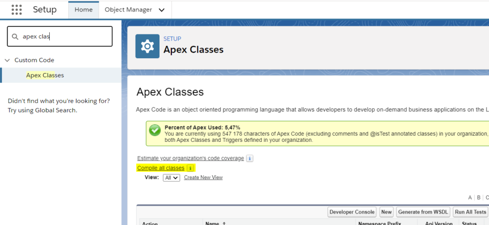Switch to the Home tab
Image resolution: width=489 pixels, height=225 pixels.
(x=84, y=10)
